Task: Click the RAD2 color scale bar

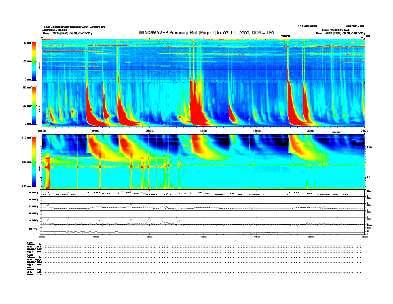Action: coord(34,61)
